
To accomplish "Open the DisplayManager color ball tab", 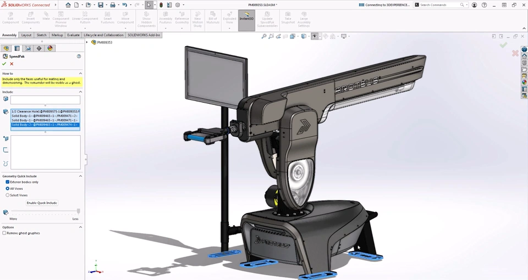I will 50,48.
